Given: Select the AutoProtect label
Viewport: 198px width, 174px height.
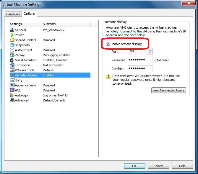Looking at the screenshot, I should [x=23, y=50].
